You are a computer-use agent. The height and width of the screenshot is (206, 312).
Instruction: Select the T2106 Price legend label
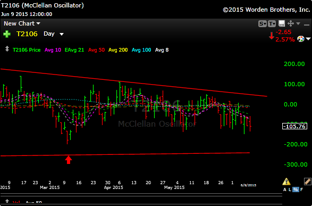pos(27,50)
